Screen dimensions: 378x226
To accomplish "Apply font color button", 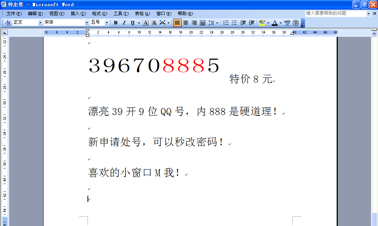I will click(275, 22).
